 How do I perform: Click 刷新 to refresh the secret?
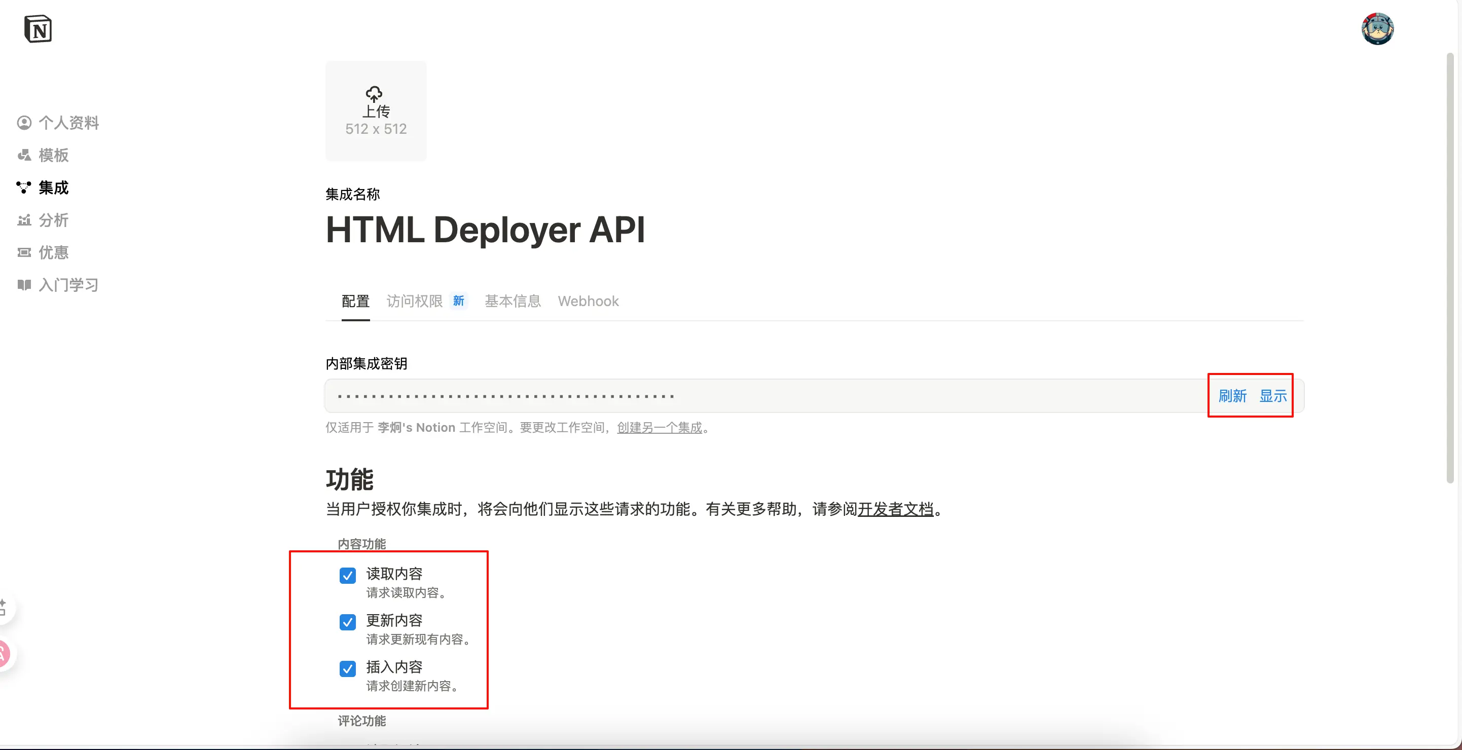pyautogui.click(x=1232, y=395)
